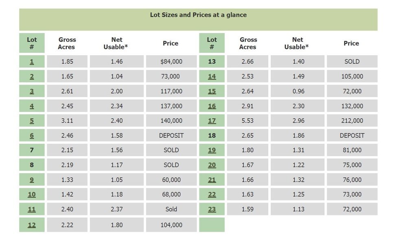The height and width of the screenshot is (239, 398).
Task: Open the Lot 17 link
Action: (212, 121)
